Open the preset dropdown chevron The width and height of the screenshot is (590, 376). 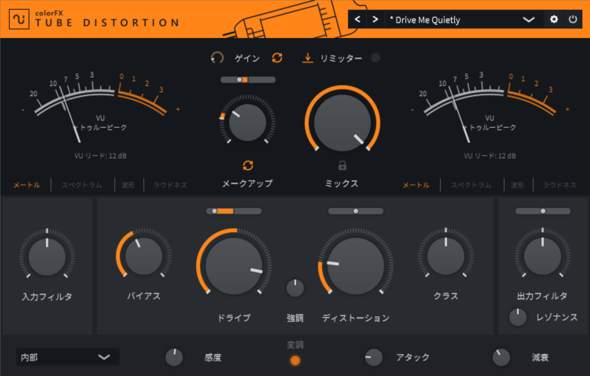[529, 20]
